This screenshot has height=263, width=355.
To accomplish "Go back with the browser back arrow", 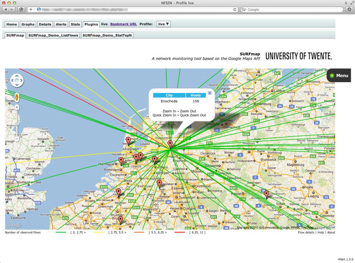I will click(6, 9).
